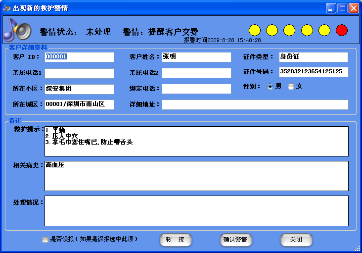Select the 男 gender radio button
The image size is (362, 253).
(270, 87)
